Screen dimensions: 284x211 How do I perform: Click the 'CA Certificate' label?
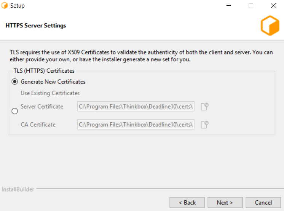click(x=38, y=125)
